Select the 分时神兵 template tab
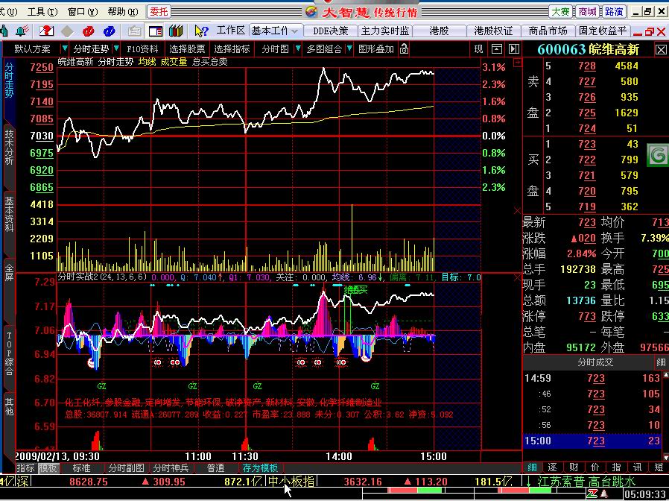This screenshot has width=669, height=501. [171, 468]
